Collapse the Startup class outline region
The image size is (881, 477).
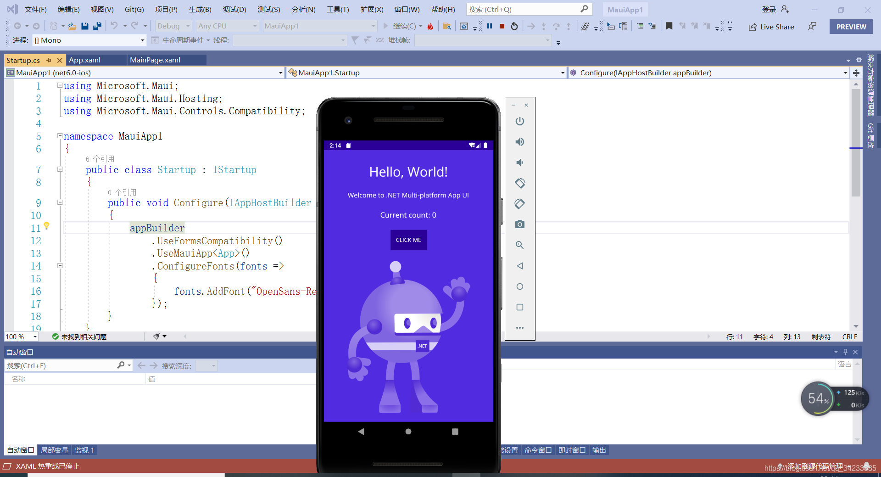pyautogui.click(x=60, y=169)
